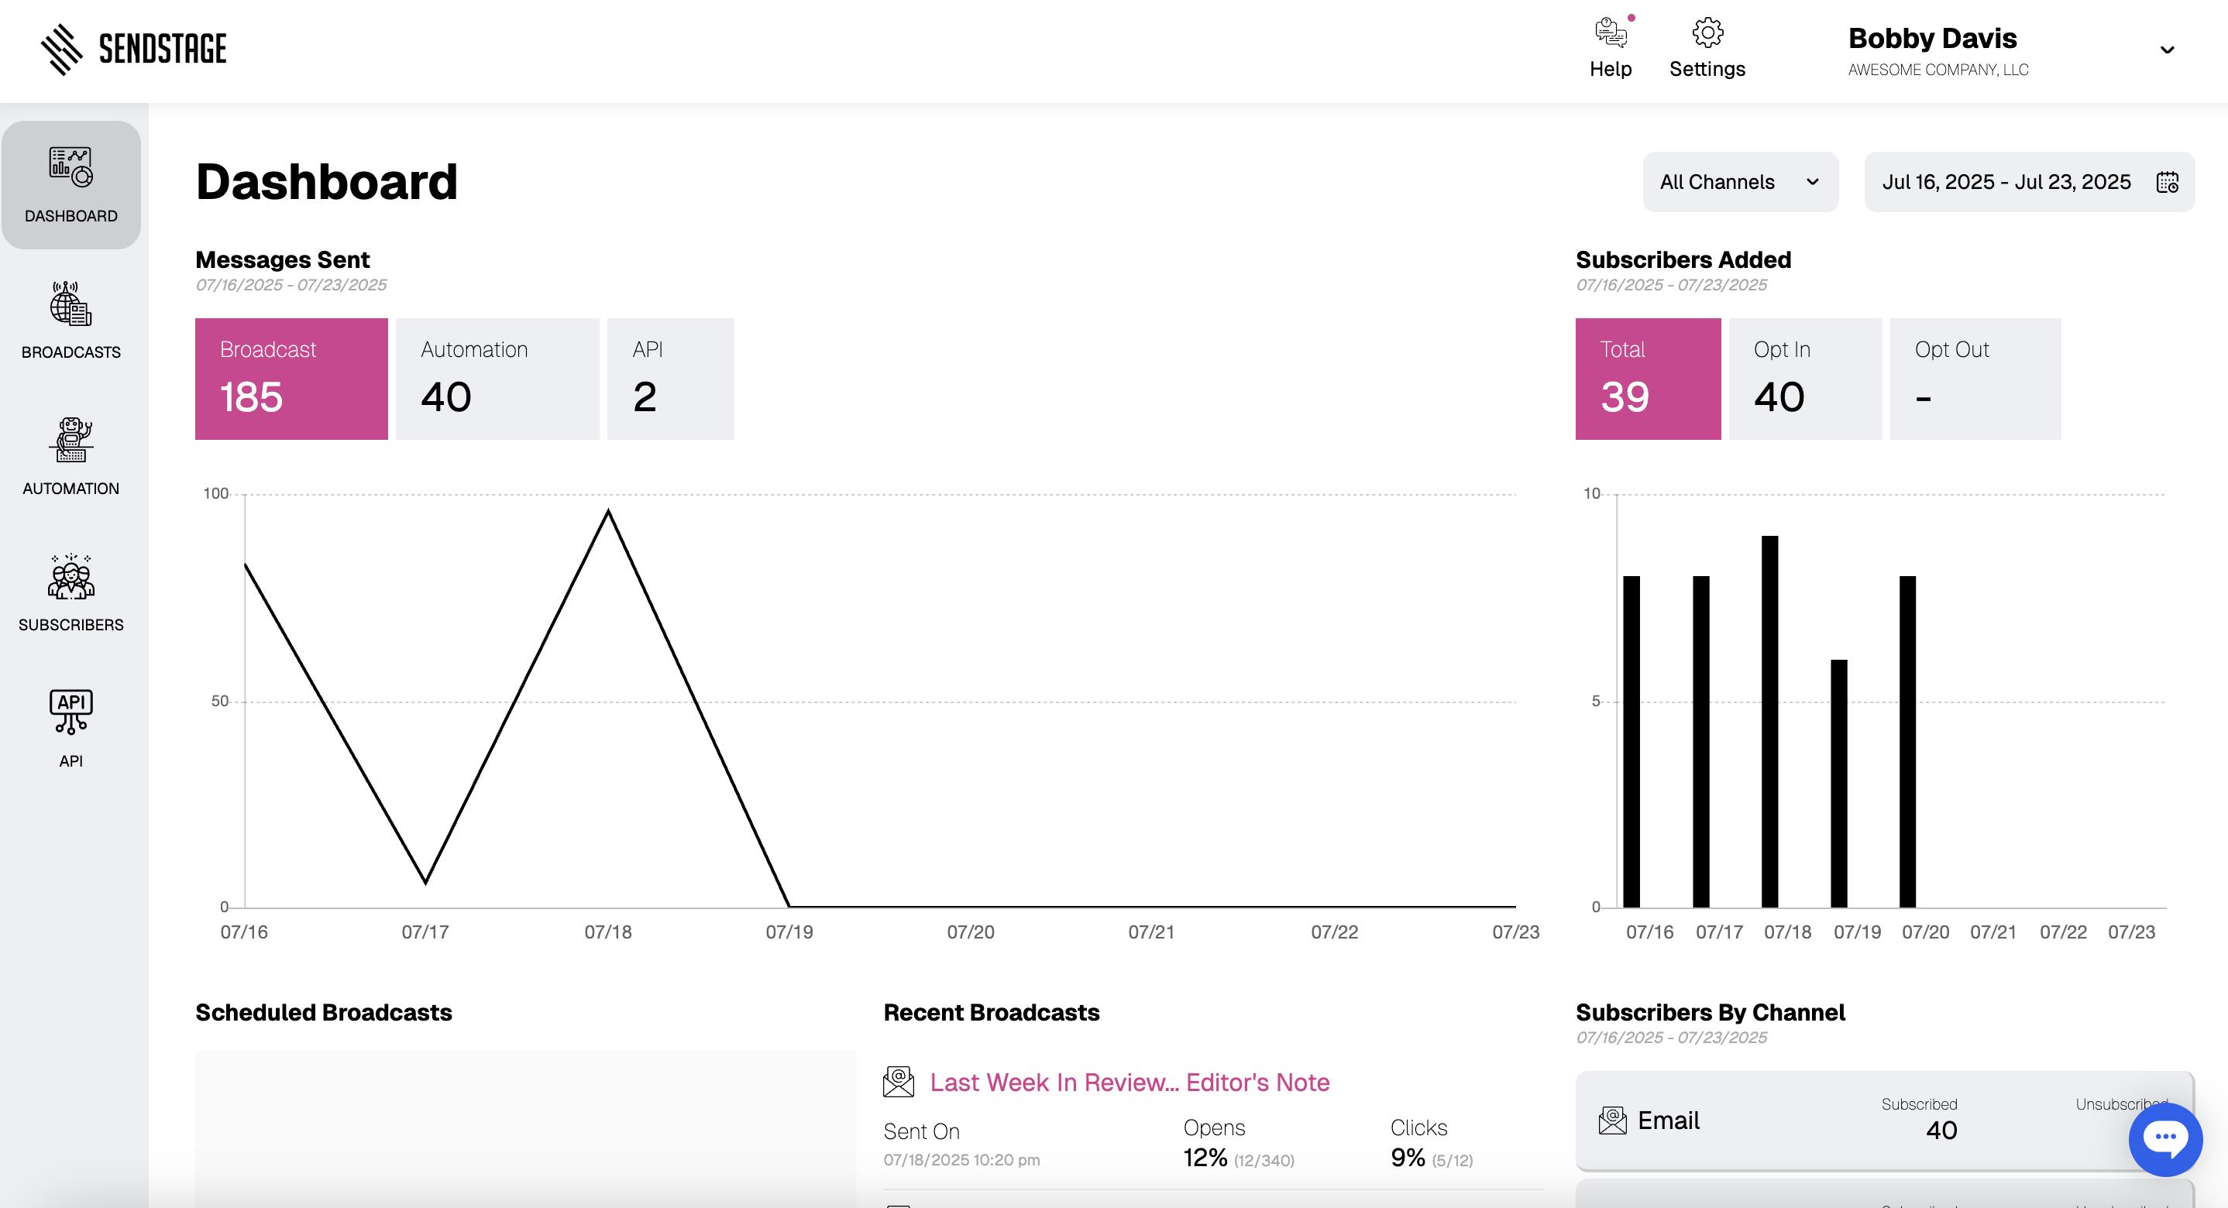This screenshot has height=1208, width=2228.
Task: Select the Opt Out subscribers tab
Action: point(1975,379)
